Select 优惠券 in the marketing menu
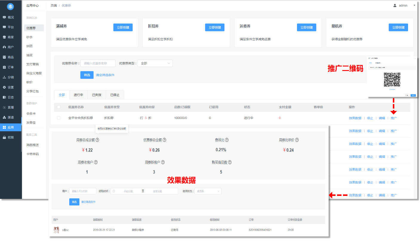The height and width of the screenshot is (243, 420). 34,28
